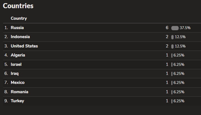Click Indonesia's 12.5% percentage bar
Viewport: 201px width, 115px height.
click(x=172, y=37)
